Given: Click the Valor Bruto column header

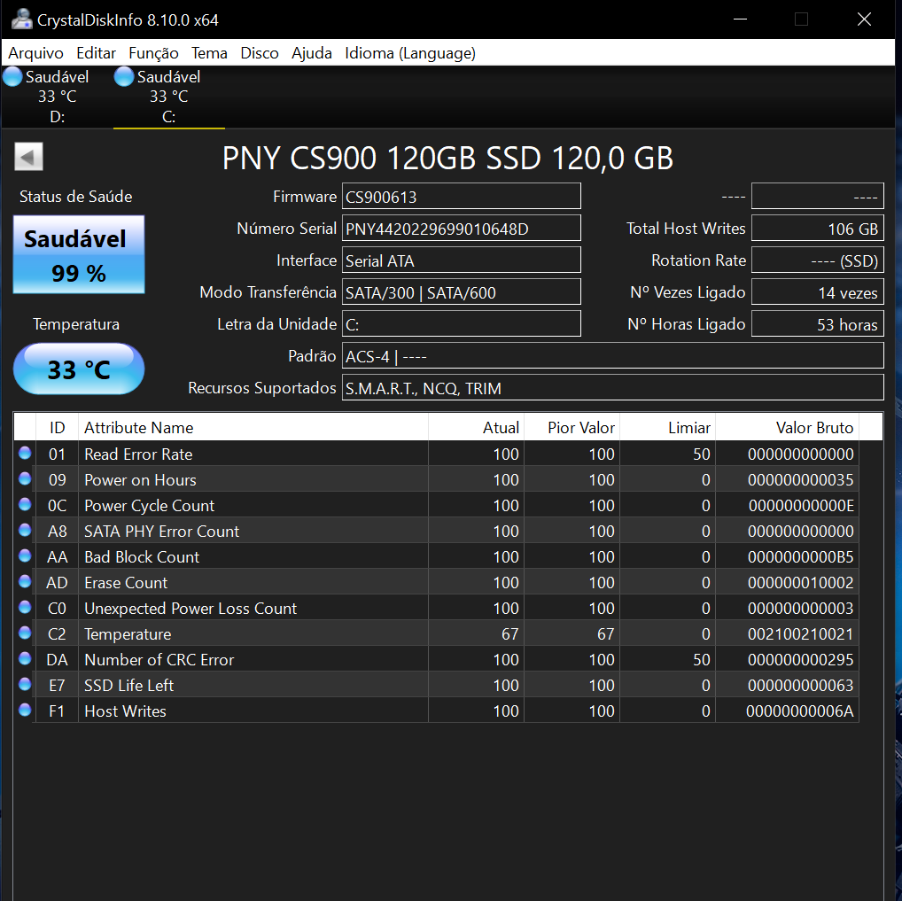Looking at the screenshot, I should point(787,428).
